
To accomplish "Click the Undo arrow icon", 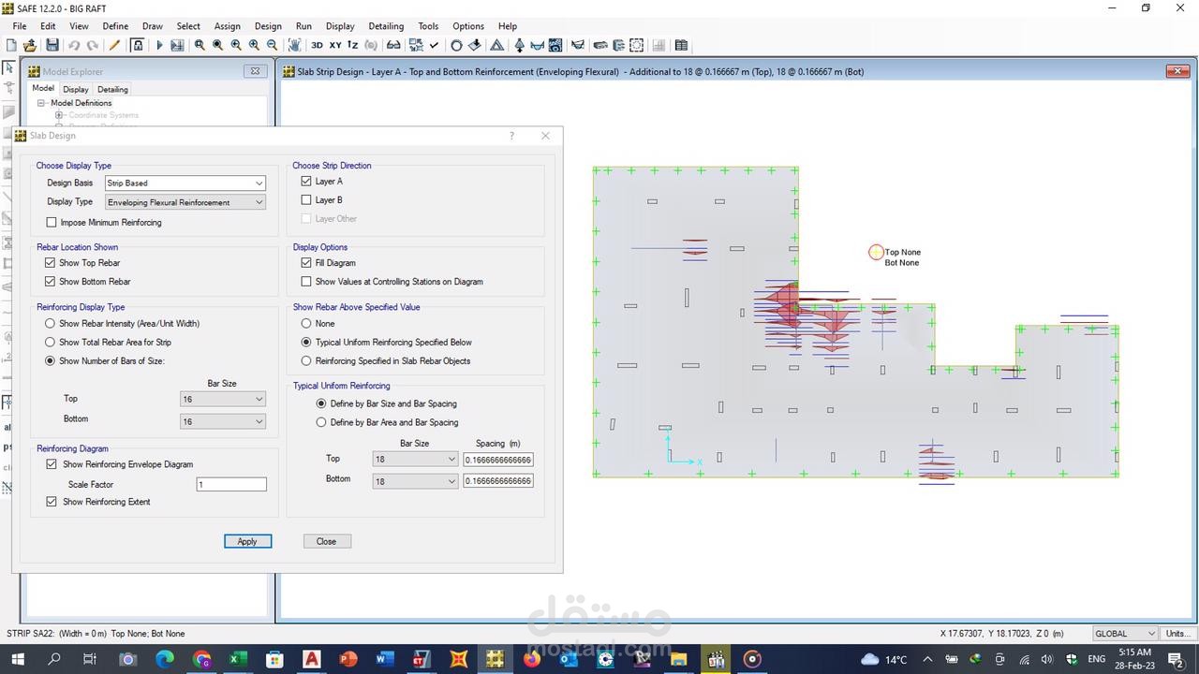I will click(74, 45).
